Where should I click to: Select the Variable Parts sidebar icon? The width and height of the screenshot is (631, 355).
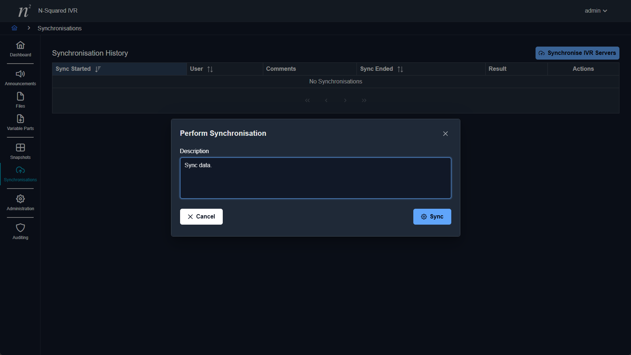pos(20,119)
